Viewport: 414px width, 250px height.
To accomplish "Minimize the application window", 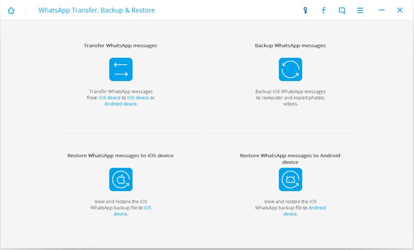I will pos(381,10).
